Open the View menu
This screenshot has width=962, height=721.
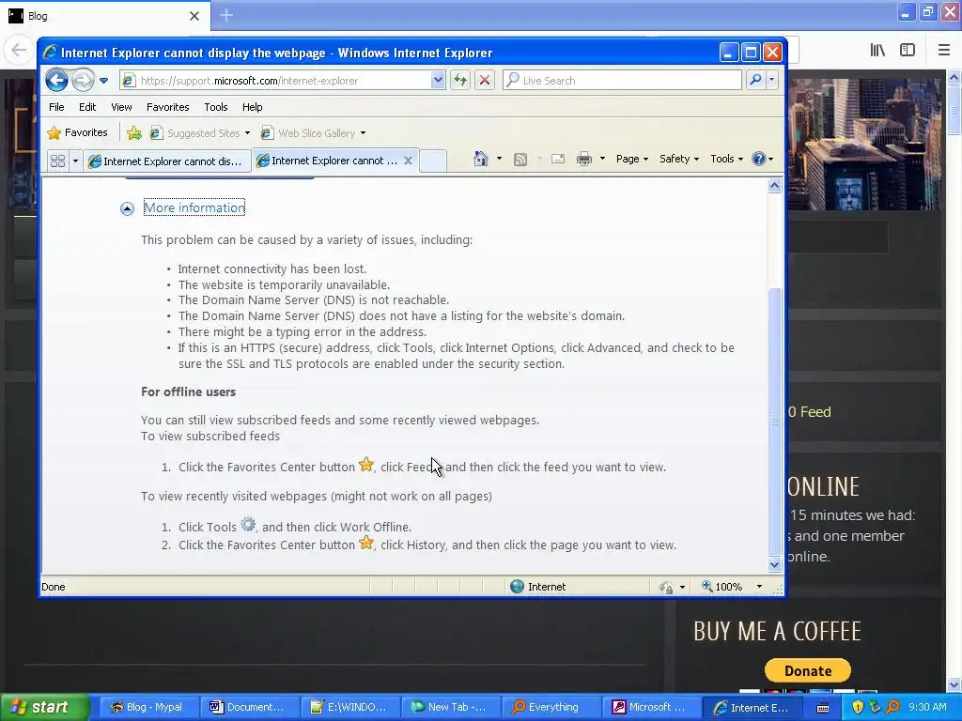pyautogui.click(x=121, y=107)
